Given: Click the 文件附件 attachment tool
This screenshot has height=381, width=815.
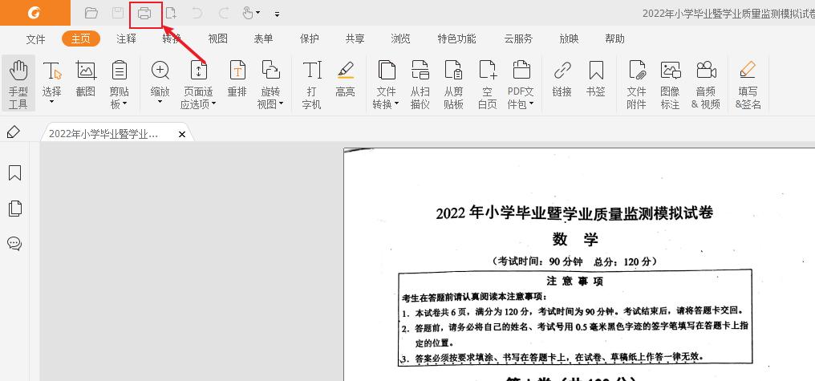Looking at the screenshot, I should click(x=637, y=84).
